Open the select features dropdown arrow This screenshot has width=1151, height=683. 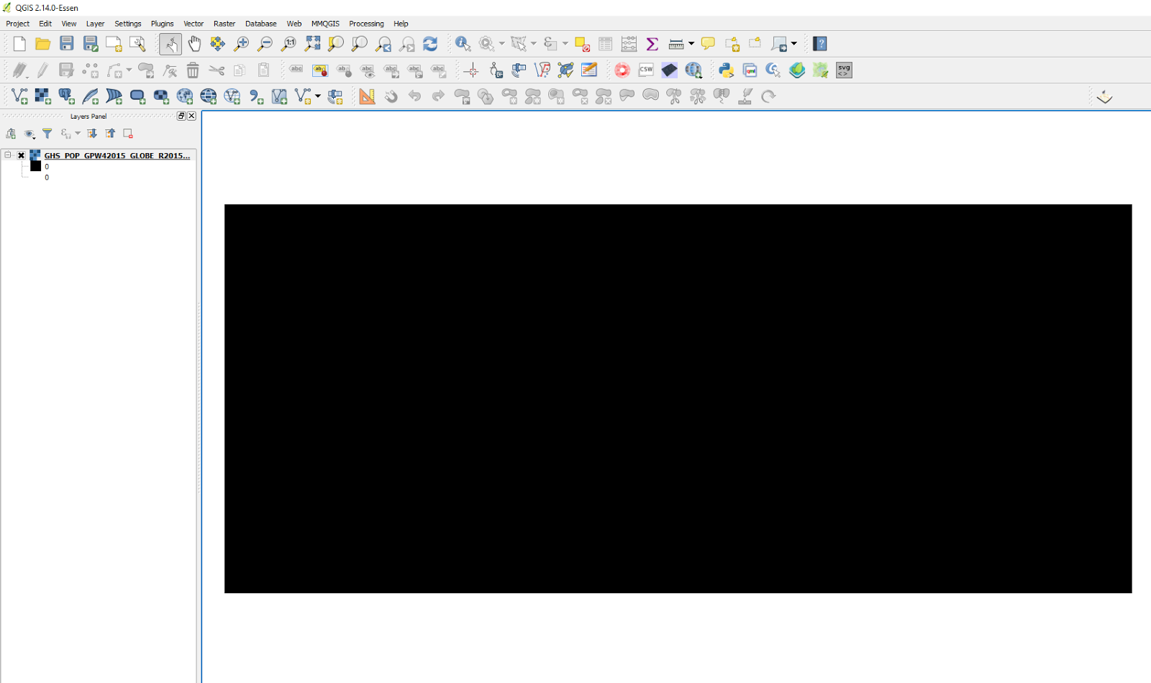[534, 44]
